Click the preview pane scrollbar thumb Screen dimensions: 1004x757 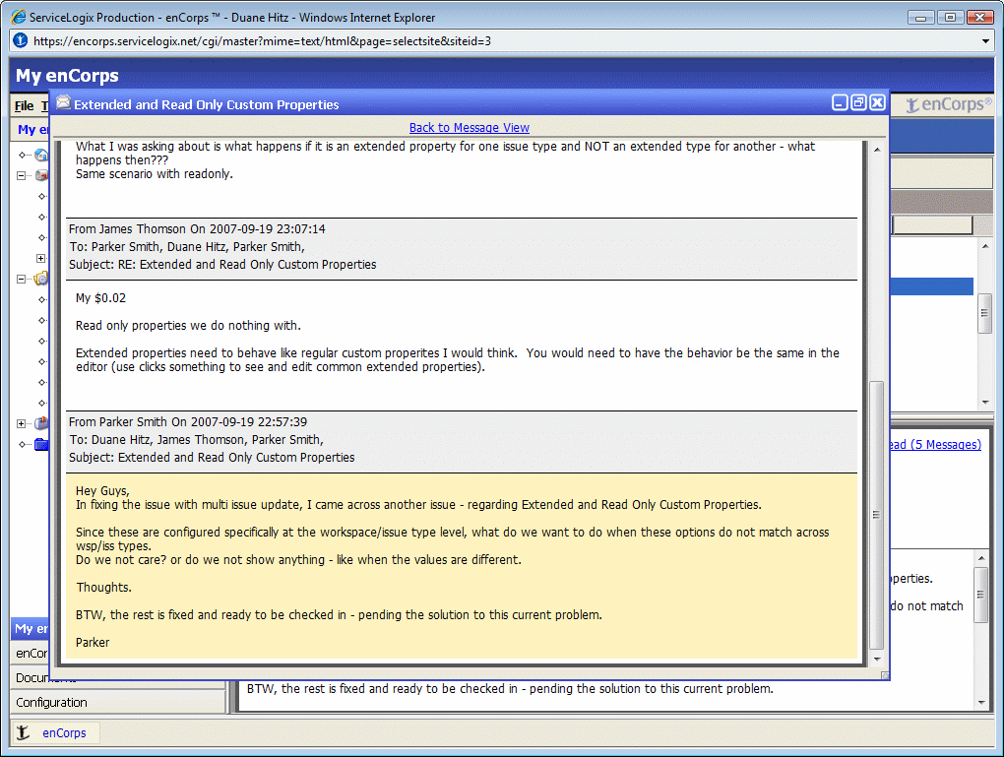[x=981, y=595]
